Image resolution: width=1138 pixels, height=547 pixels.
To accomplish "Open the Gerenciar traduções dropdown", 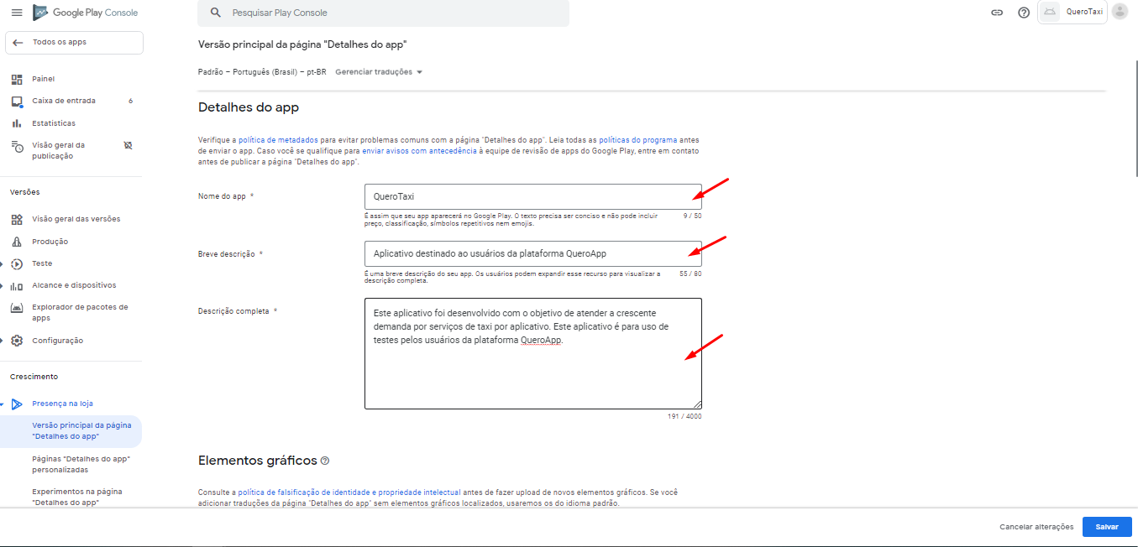I will tap(379, 72).
